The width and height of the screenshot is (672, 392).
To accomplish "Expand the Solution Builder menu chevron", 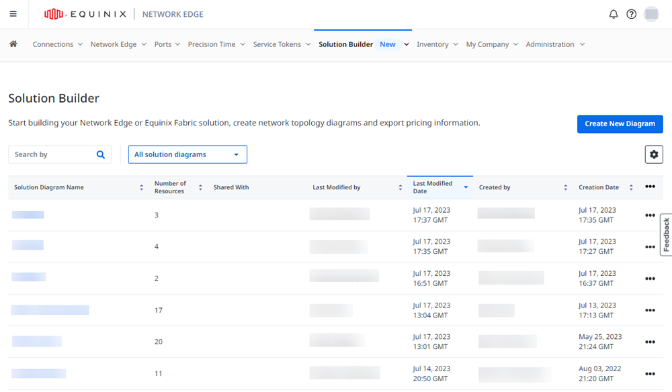I will (x=407, y=44).
